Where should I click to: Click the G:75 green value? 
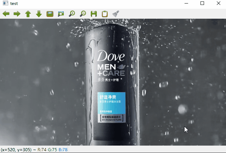pos(52,150)
